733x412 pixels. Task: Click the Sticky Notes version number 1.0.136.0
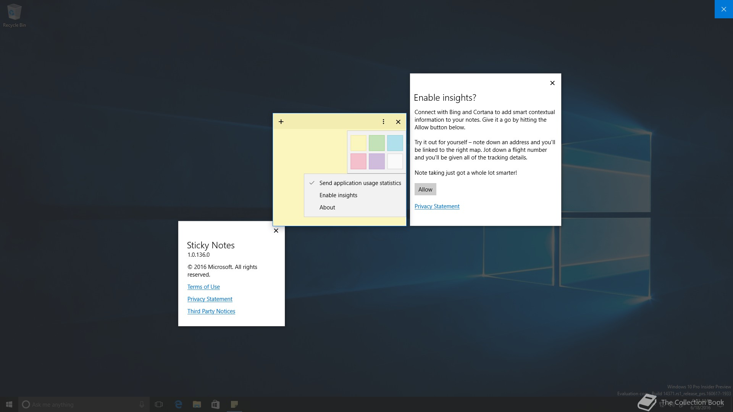tap(199, 255)
